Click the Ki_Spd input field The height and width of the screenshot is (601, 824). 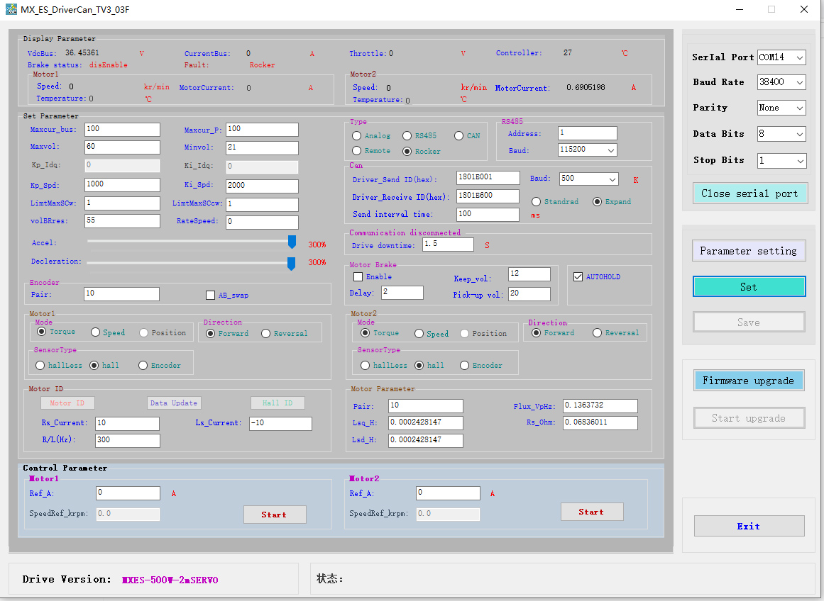tap(262, 186)
